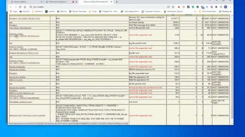This screenshot has width=245, height=137.
Task: Close the Performance Explorer tab
Action: click(77, 2)
